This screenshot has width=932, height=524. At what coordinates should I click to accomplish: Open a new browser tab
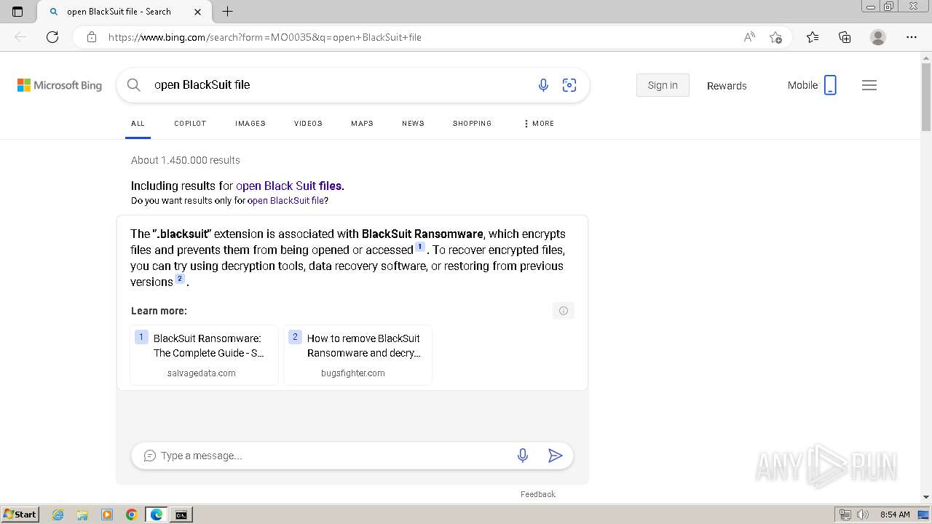pos(227,12)
